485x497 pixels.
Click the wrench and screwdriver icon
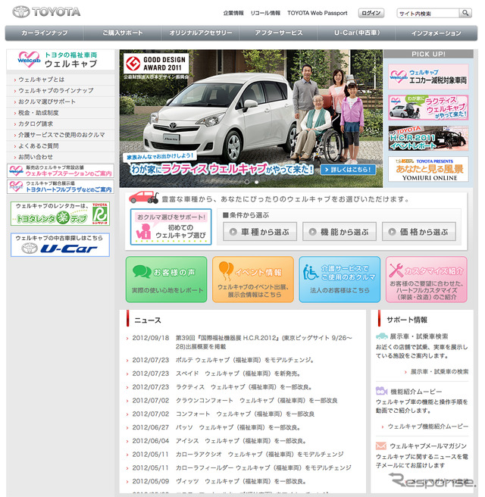coord(396,270)
